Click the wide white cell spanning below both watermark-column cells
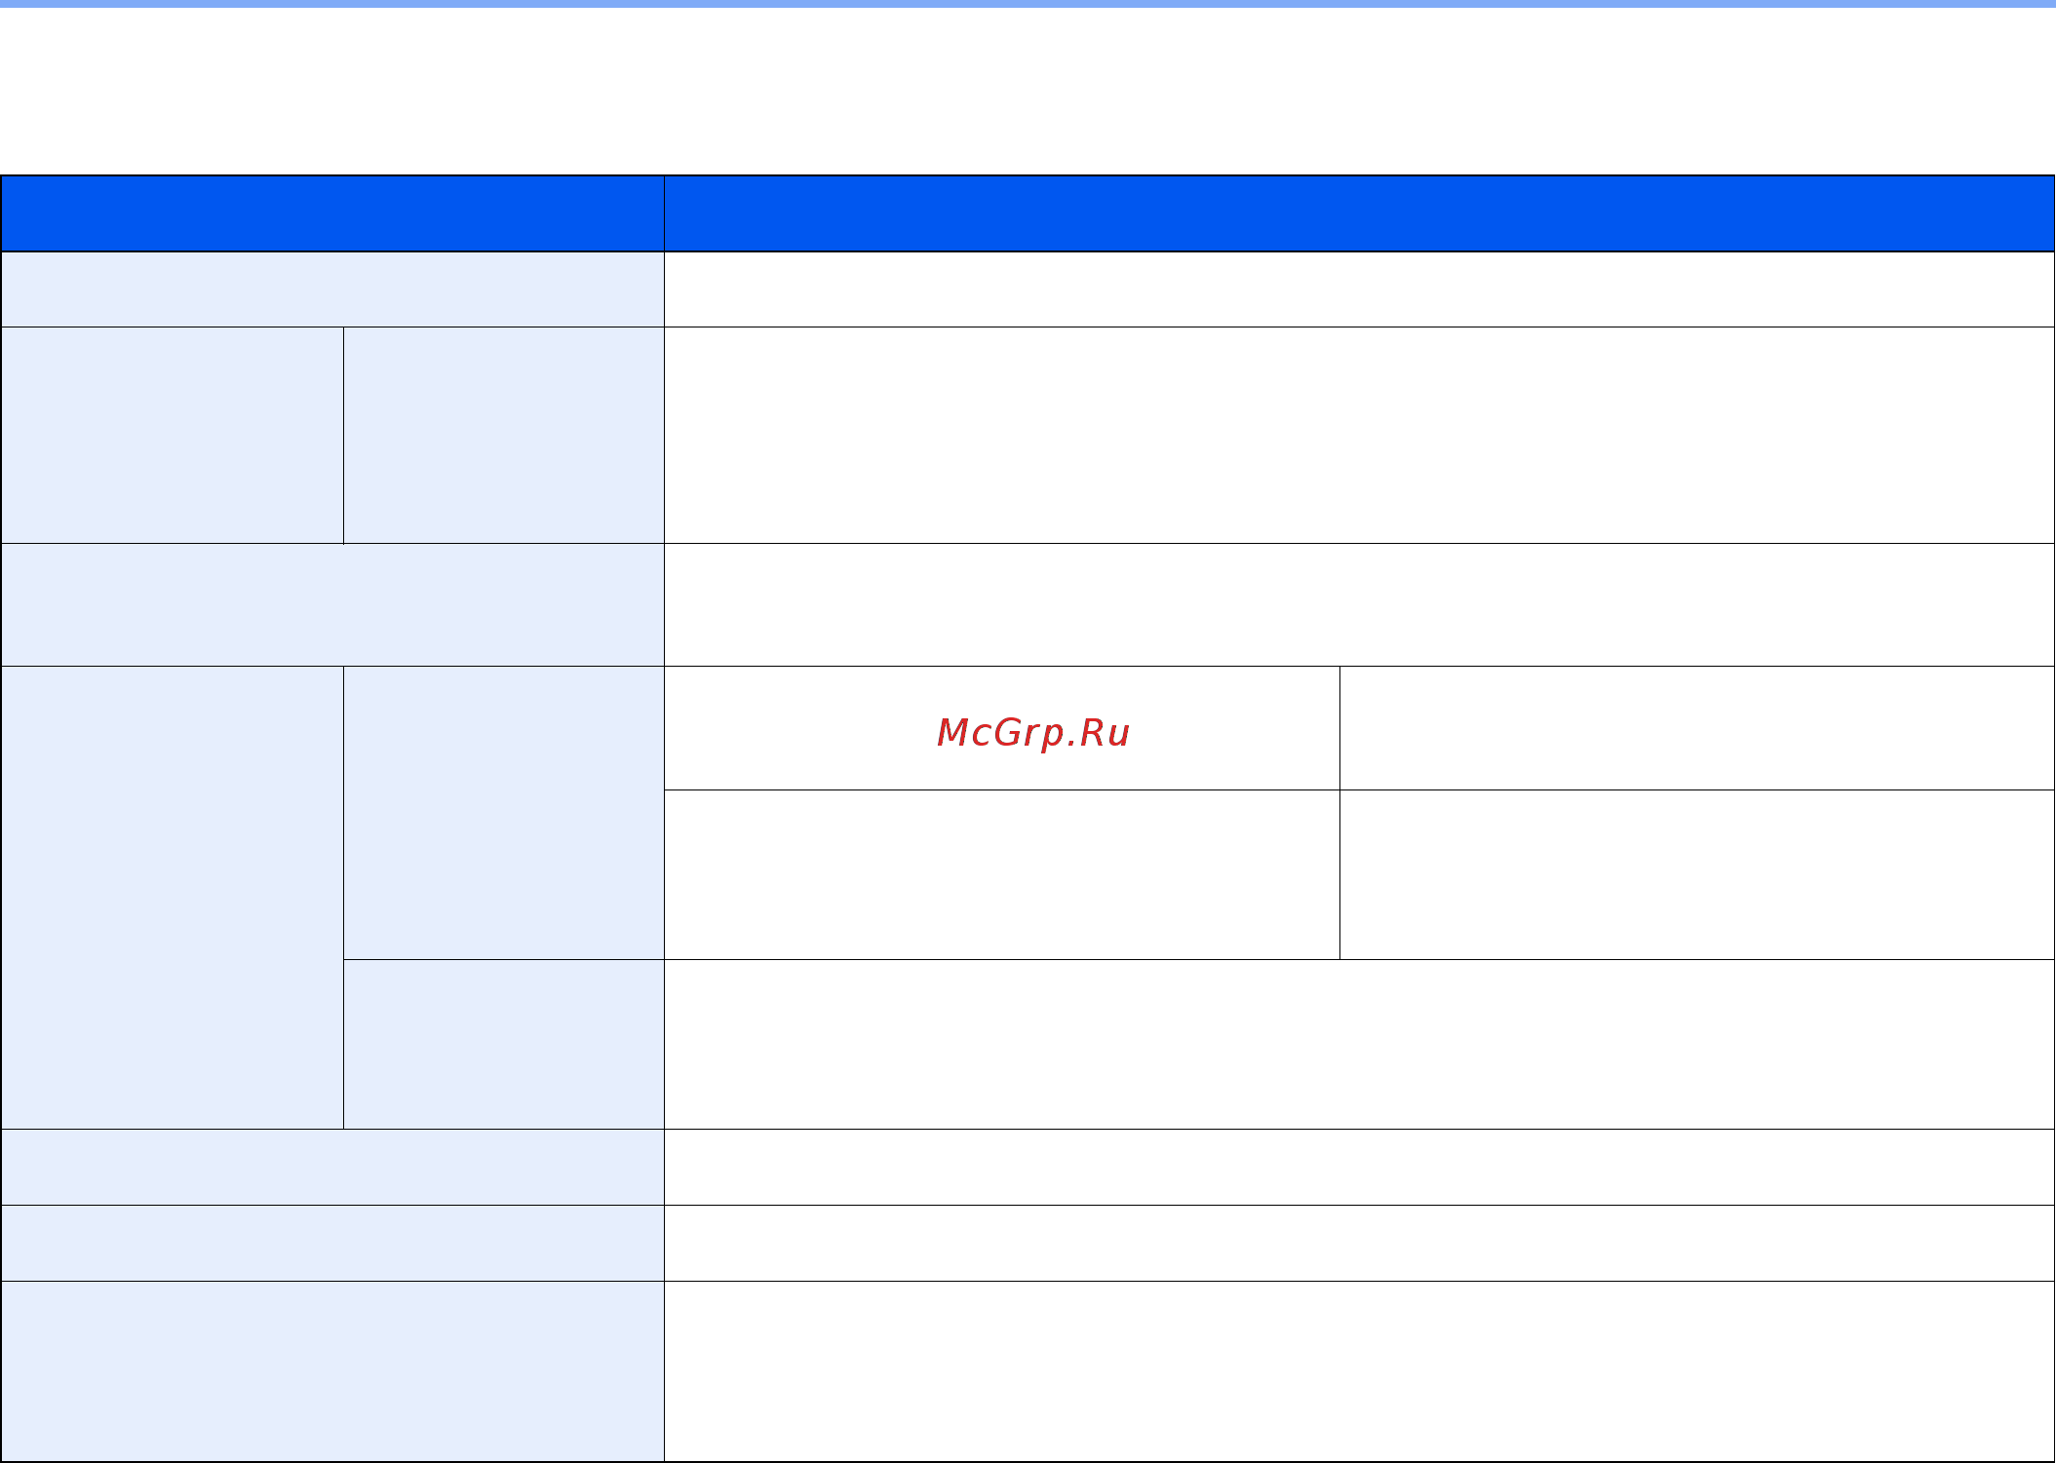This screenshot has height=1463, width=2056. tap(1359, 1045)
